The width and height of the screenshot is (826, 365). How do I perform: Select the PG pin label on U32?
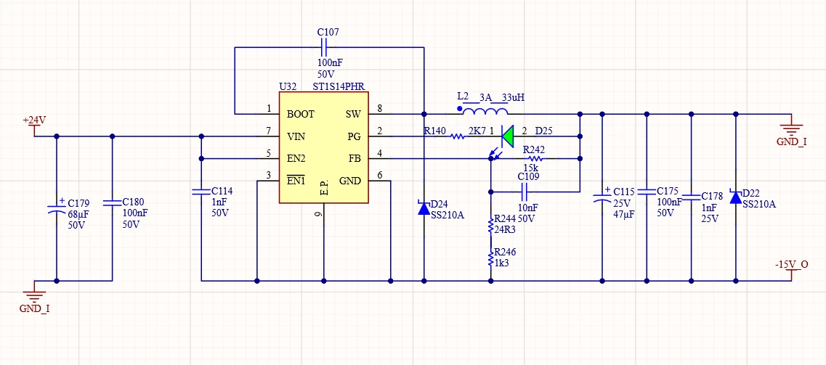tap(354, 136)
